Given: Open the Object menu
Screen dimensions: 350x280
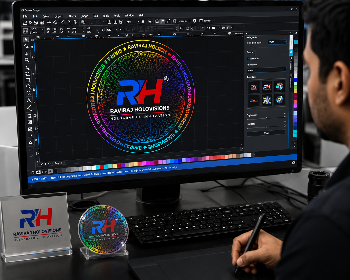Looking at the screenshot, I should click(59, 16).
